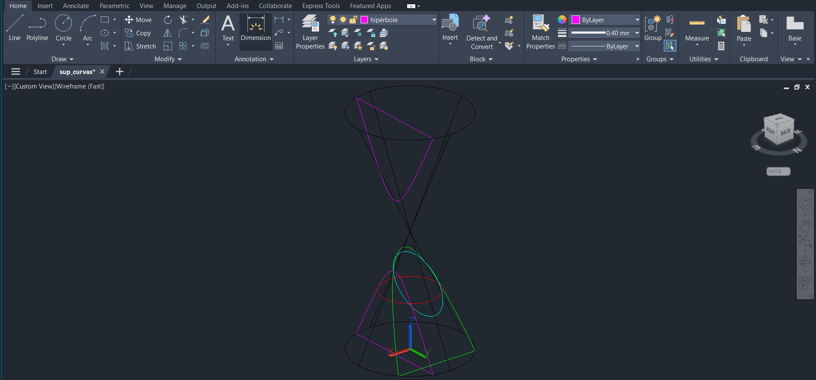Toggle lock icon on hipérbole layer
This screenshot has width=816, height=380.
[x=353, y=20]
